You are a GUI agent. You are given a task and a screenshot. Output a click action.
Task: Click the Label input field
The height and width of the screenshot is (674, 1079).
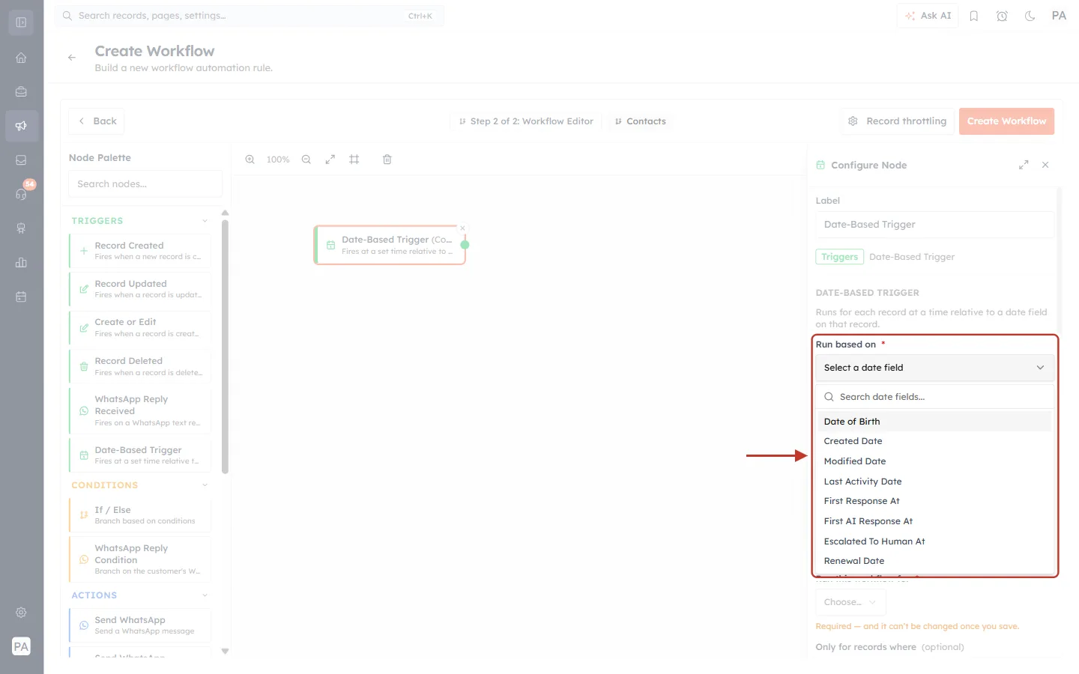point(934,225)
